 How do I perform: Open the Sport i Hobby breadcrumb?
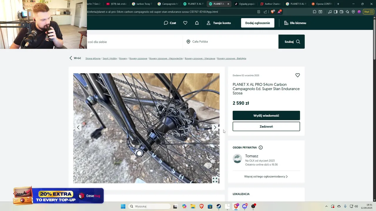pyautogui.click(x=110, y=58)
